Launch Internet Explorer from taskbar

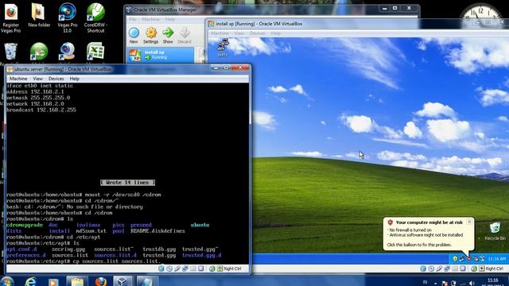tap(30, 281)
